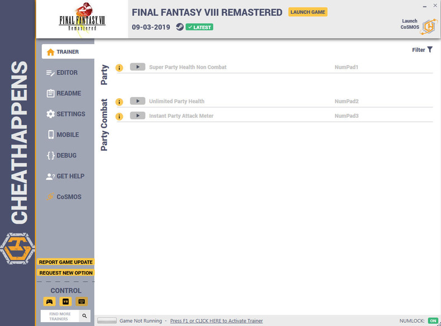Click Request New Option button

[66, 273]
